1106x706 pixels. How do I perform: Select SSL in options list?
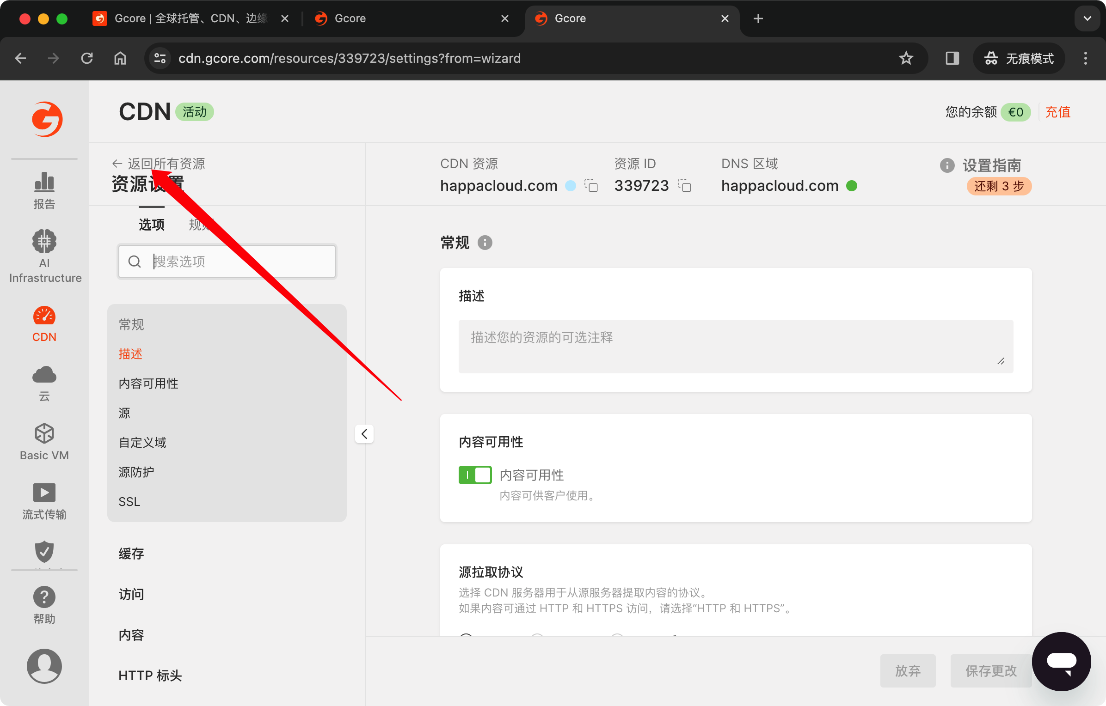(x=129, y=502)
